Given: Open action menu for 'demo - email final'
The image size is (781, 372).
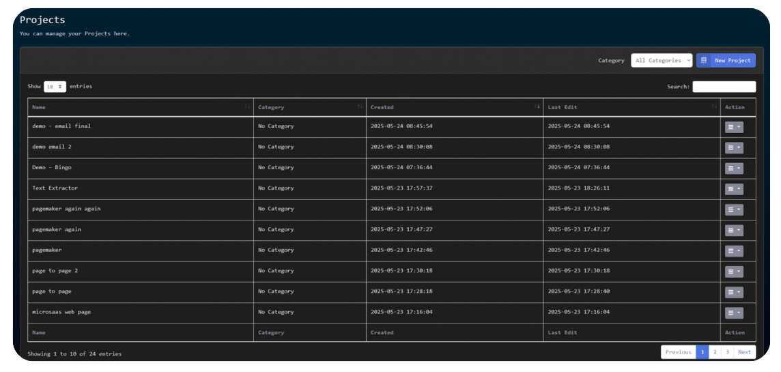Looking at the screenshot, I should click(734, 127).
